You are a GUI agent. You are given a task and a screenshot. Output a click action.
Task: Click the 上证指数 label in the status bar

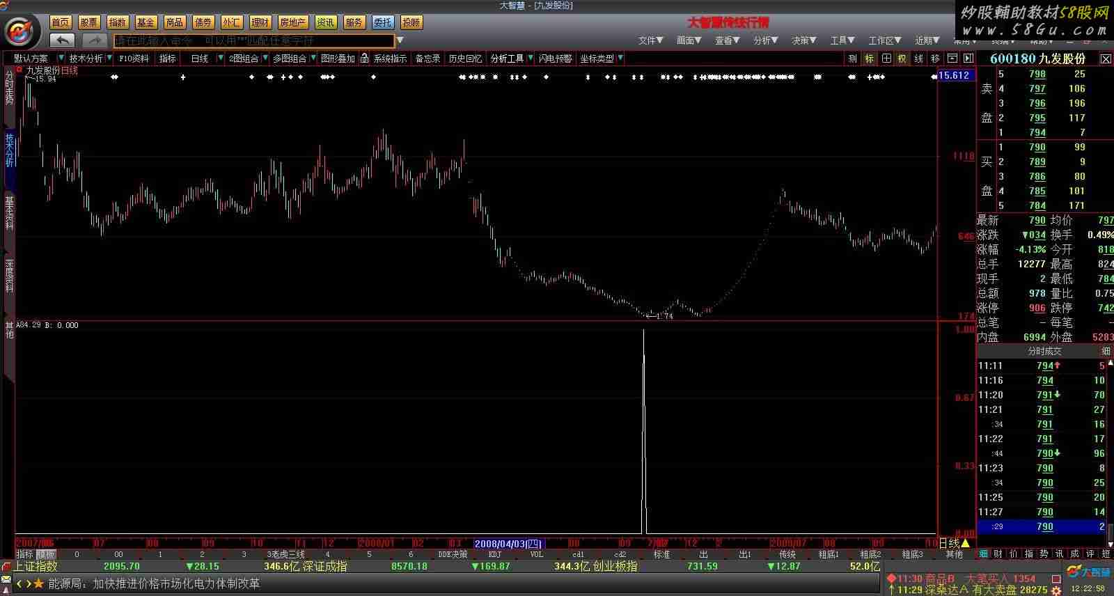click(35, 566)
